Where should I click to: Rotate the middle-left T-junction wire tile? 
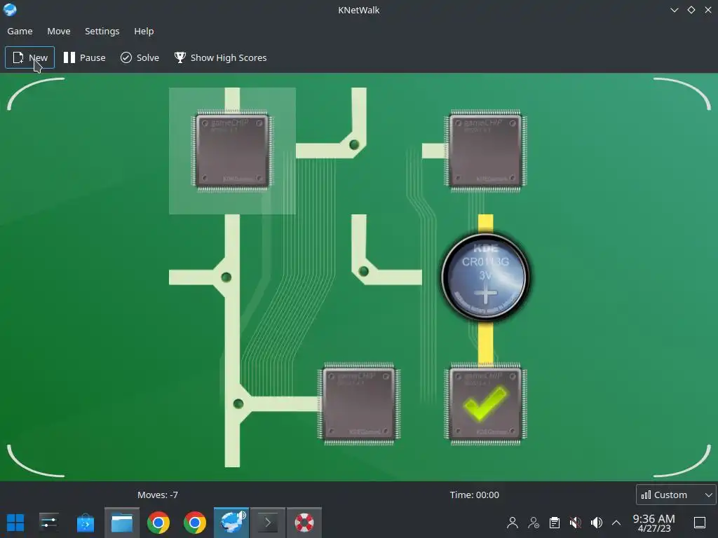232,277
